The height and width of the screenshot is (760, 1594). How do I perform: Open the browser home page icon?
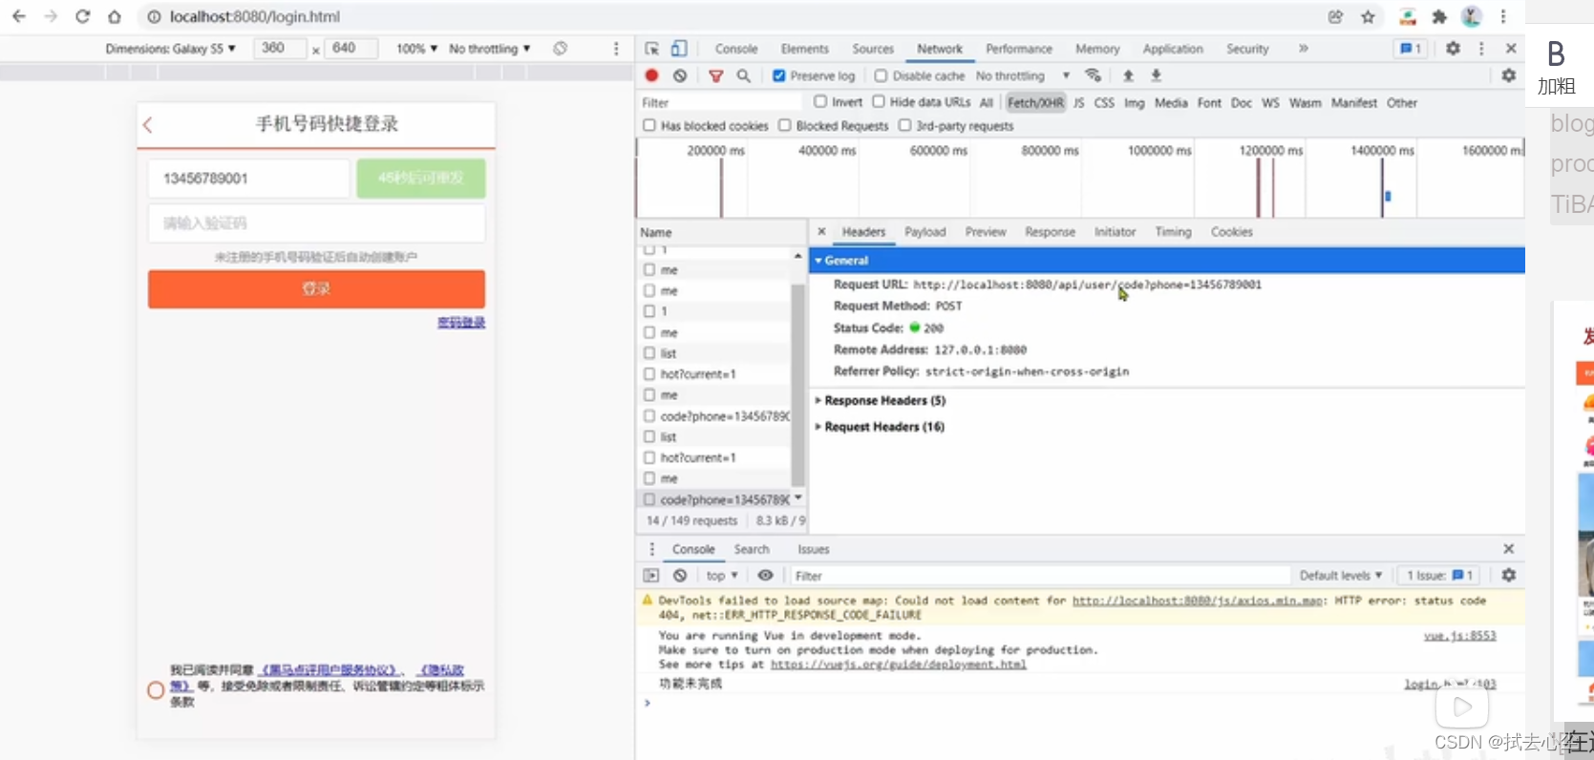(x=115, y=16)
